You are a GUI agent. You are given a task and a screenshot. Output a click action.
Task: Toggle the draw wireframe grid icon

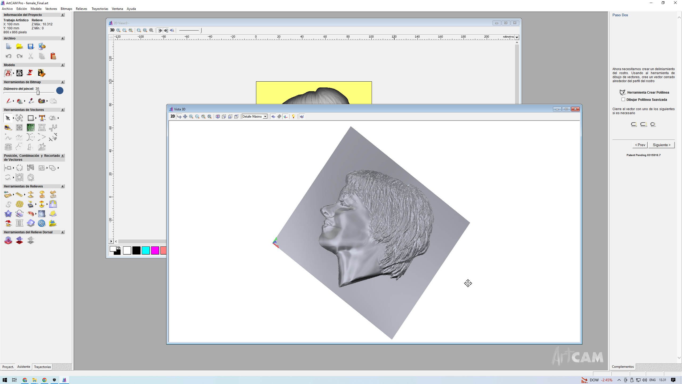(279, 117)
